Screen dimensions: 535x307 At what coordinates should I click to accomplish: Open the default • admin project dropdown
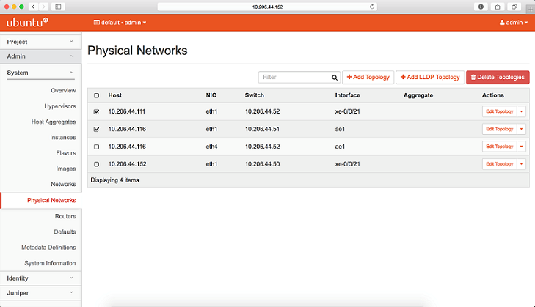120,23
